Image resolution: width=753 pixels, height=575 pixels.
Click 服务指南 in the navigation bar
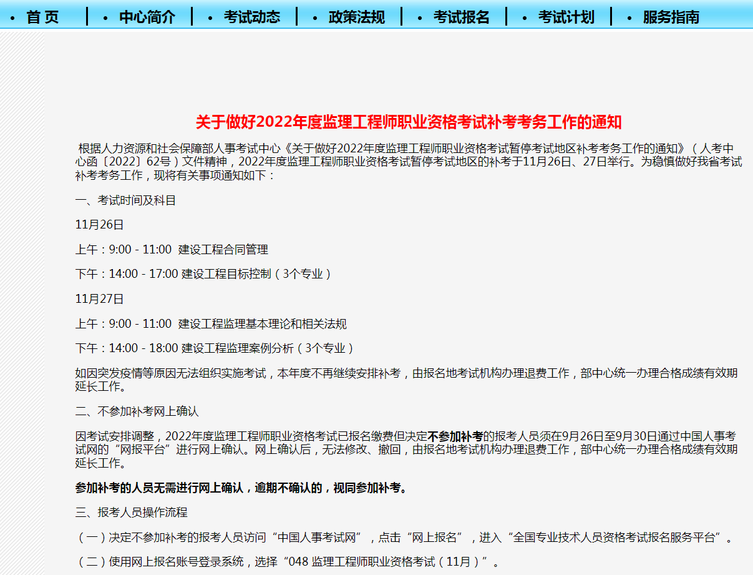[x=671, y=17]
